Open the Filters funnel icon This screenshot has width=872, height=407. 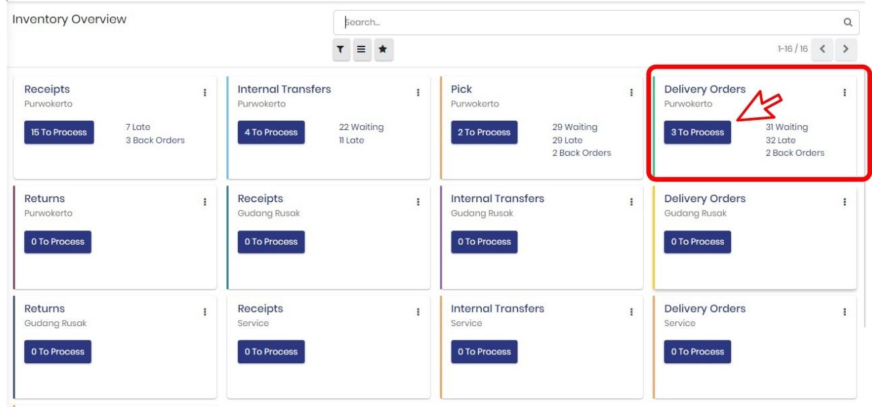pos(342,49)
